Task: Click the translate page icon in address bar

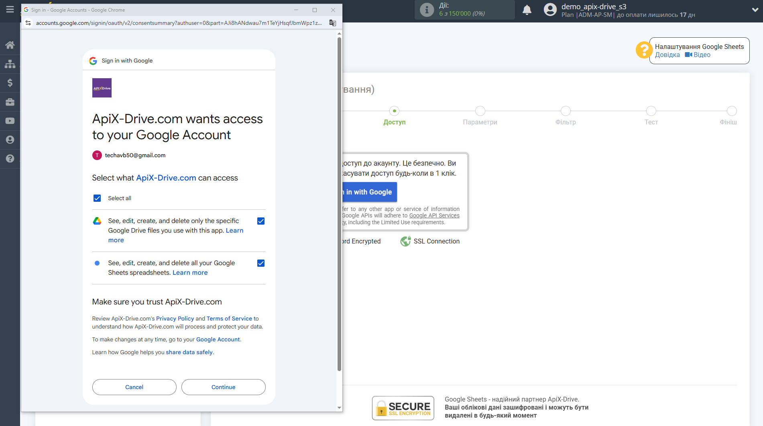Action: pyautogui.click(x=332, y=23)
